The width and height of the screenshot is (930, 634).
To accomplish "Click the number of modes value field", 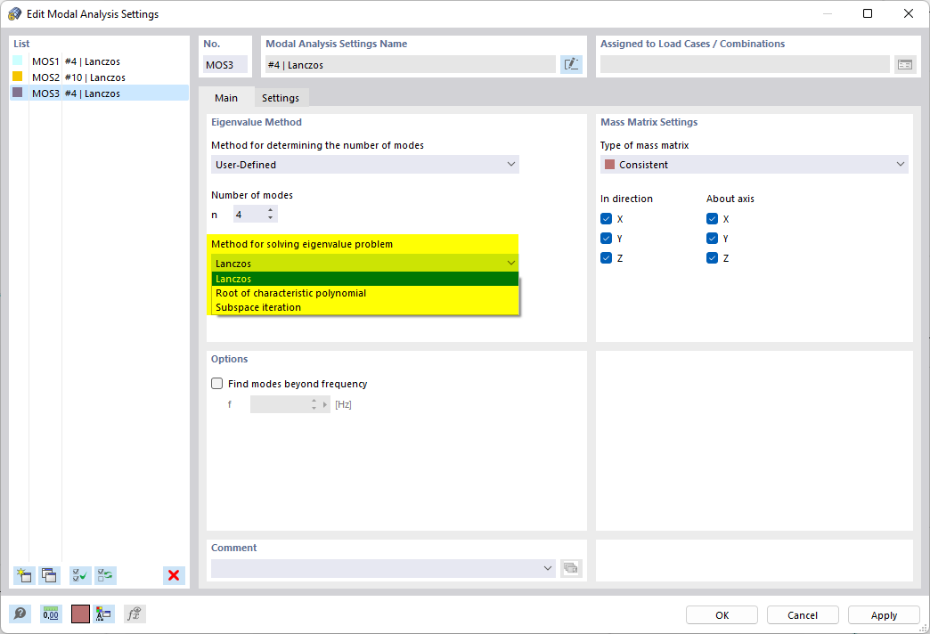I will pos(249,214).
